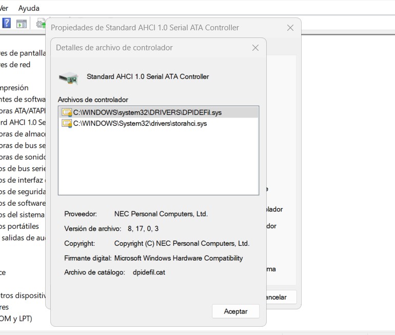The height and width of the screenshot is (335, 395).
Task: Click the controller device icon in the dialog
Action: click(x=68, y=77)
